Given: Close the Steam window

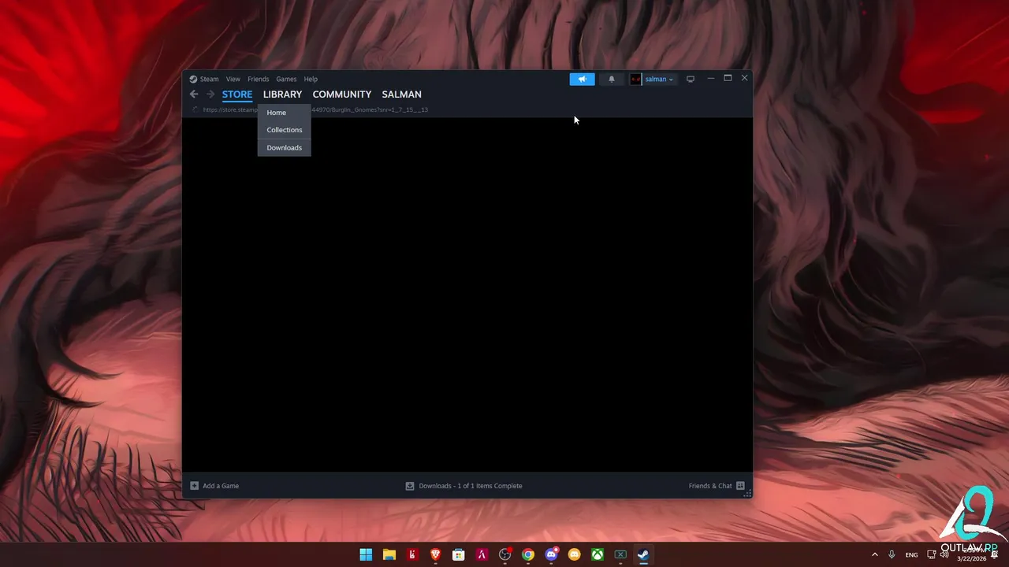Looking at the screenshot, I should (744, 78).
